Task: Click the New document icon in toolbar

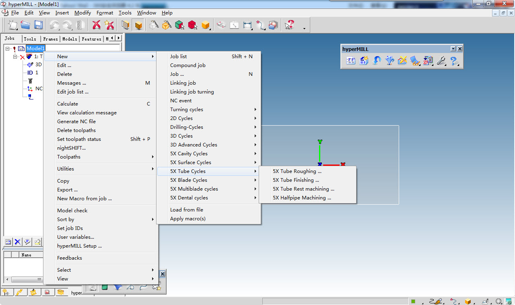Action: coord(13,25)
